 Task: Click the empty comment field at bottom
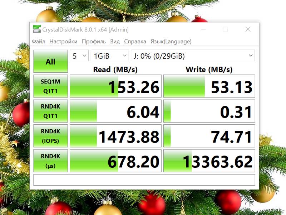[144, 180]
